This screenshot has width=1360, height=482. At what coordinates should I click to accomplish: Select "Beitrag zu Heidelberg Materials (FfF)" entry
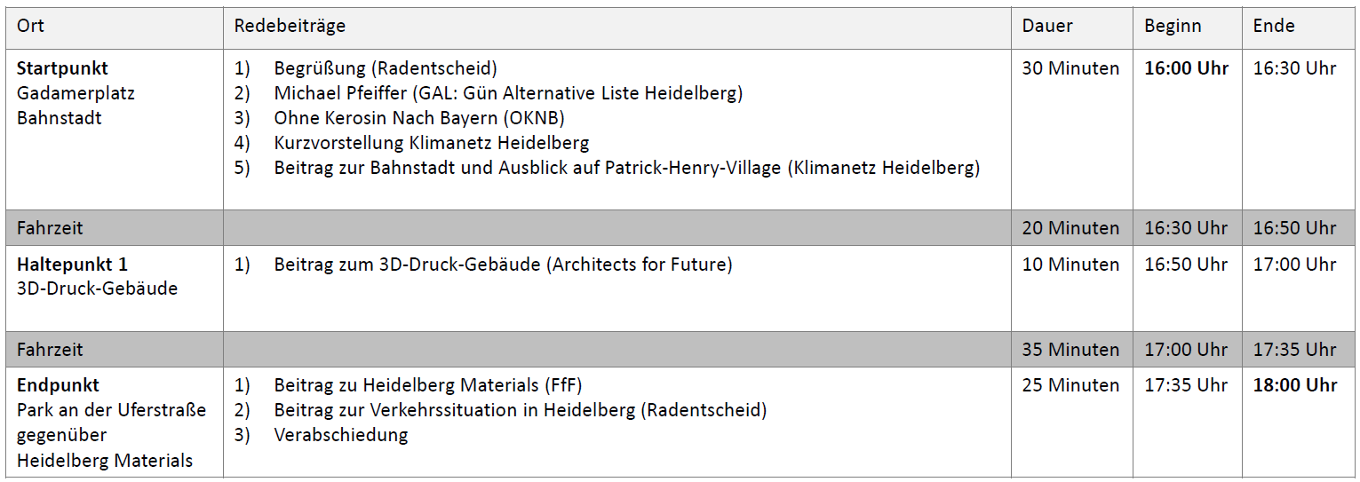428,385
